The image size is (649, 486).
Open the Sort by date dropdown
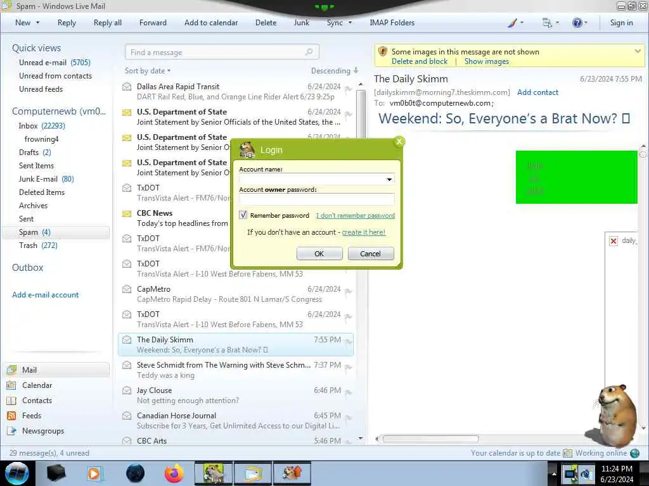[x=148, y=71]
